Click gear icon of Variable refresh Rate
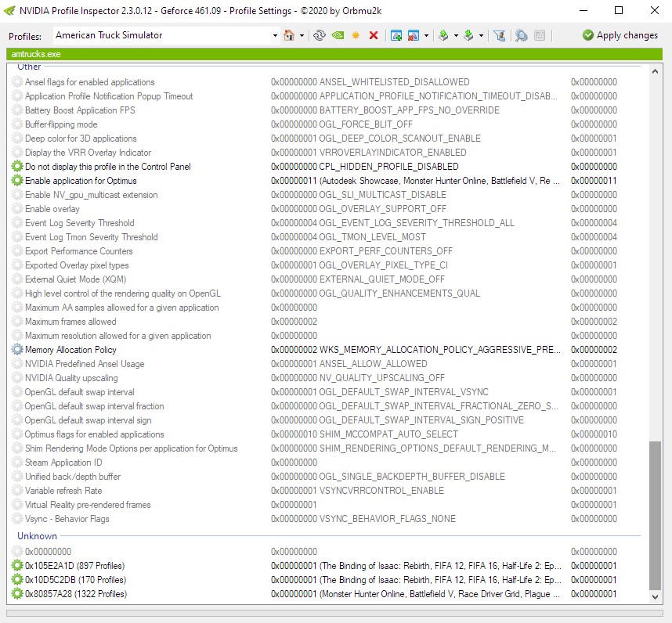 (x=17, y=491)
